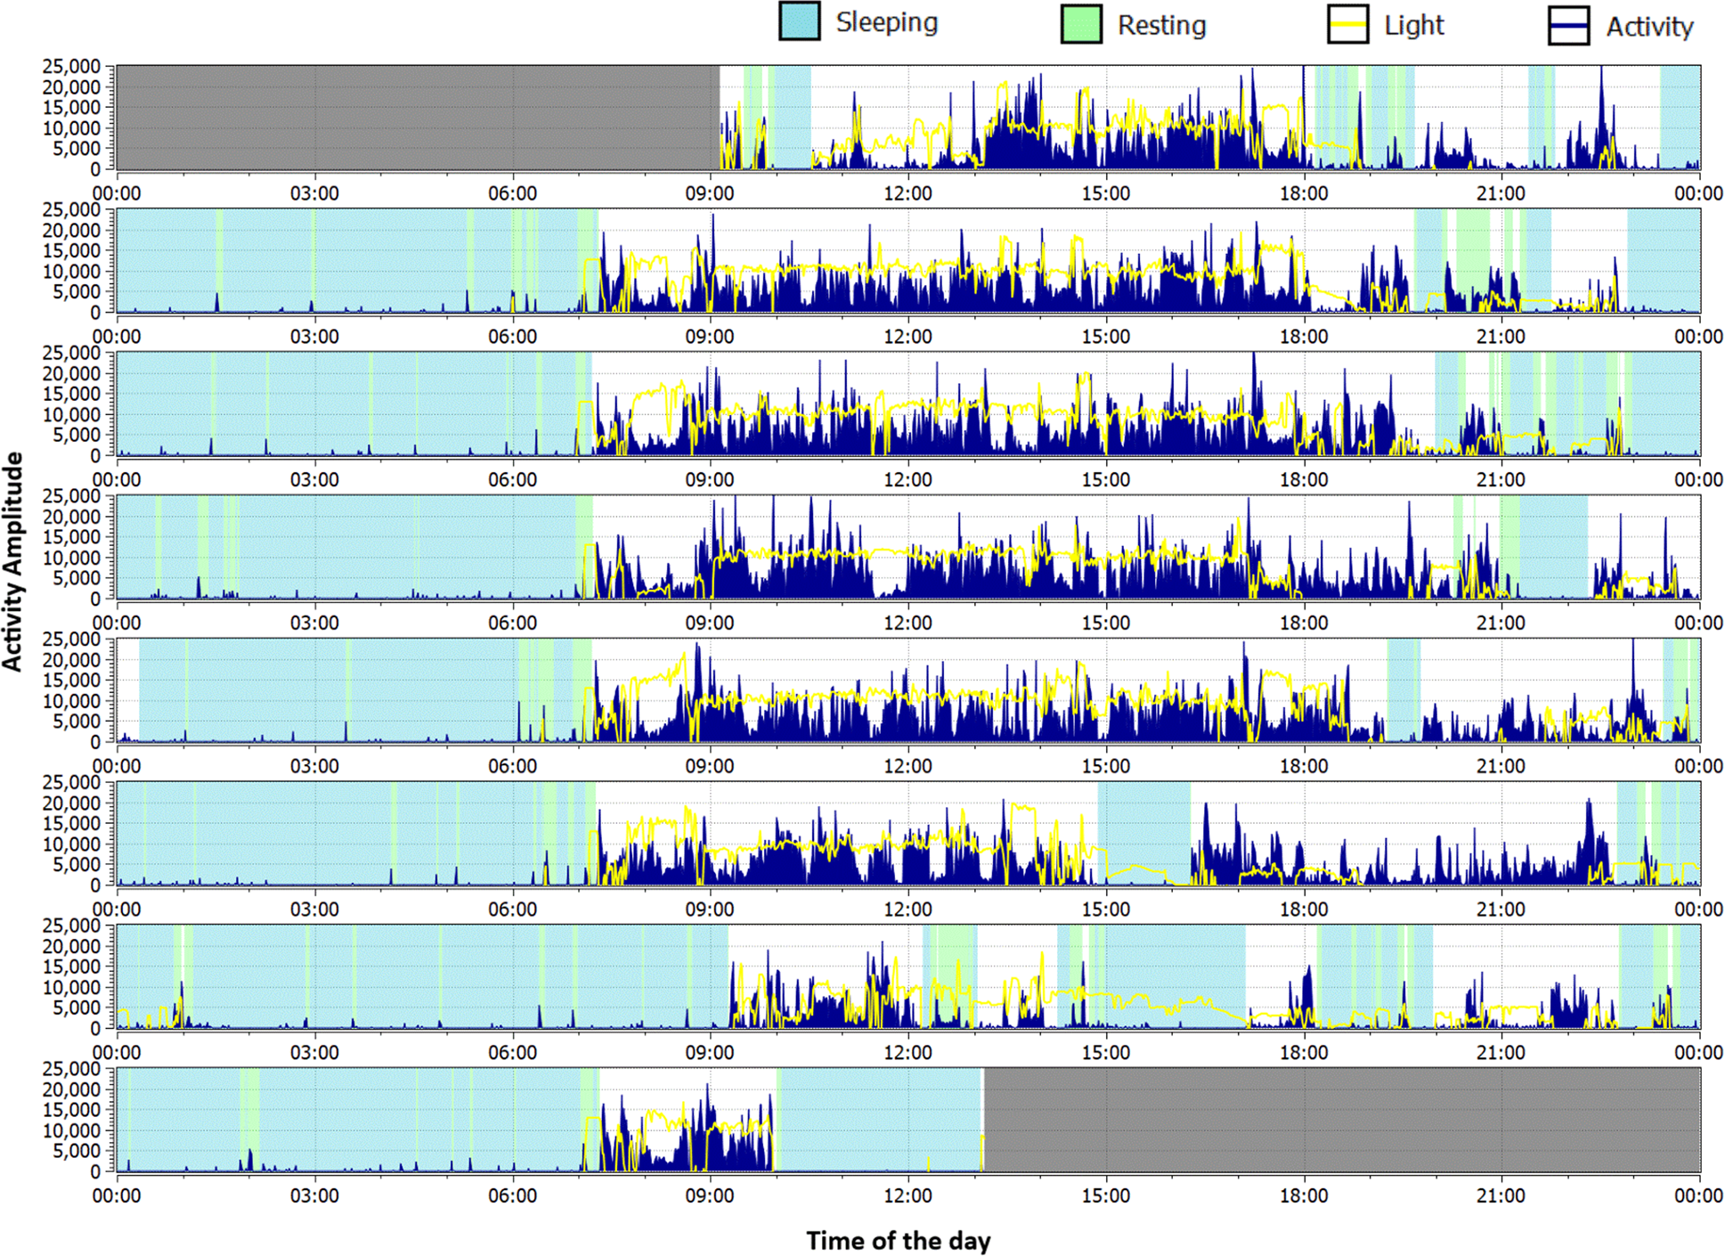Click the 15:00 tick label under fifth chart
Viewport: 1725px width, 1256px height.
pos(1106,766)
